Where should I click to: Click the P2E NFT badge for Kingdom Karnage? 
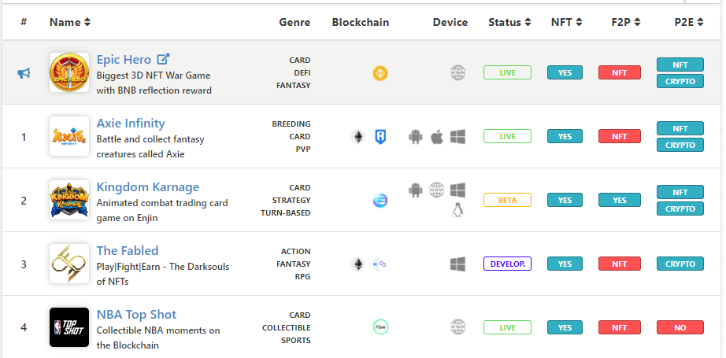point(680,192)
